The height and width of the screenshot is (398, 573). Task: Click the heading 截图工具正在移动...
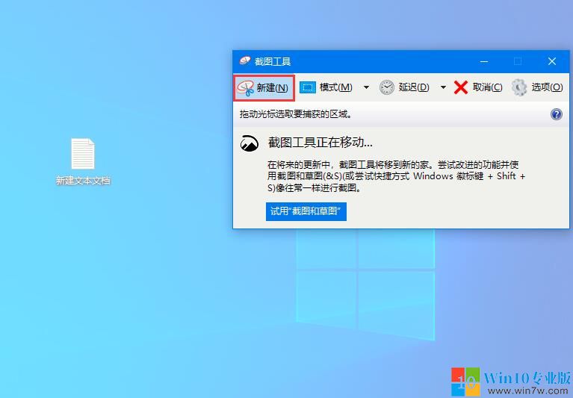coord(320,143)
